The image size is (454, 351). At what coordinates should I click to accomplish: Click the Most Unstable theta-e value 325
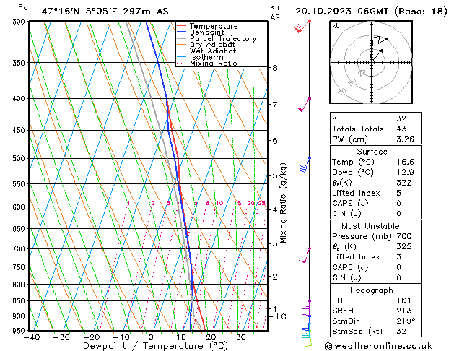pos(404,246)
